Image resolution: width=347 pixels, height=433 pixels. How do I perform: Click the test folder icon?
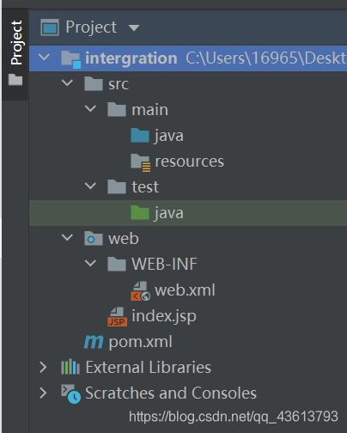(x=117, y=186)
